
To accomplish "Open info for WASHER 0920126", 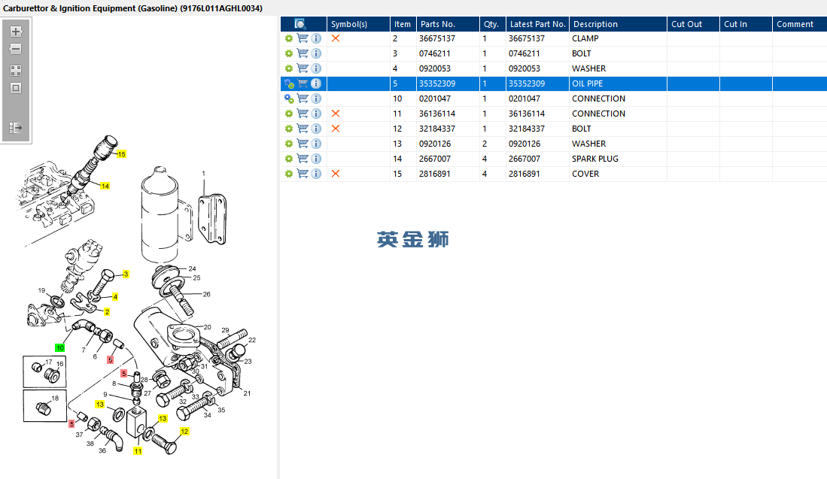I will click(316, 144).
